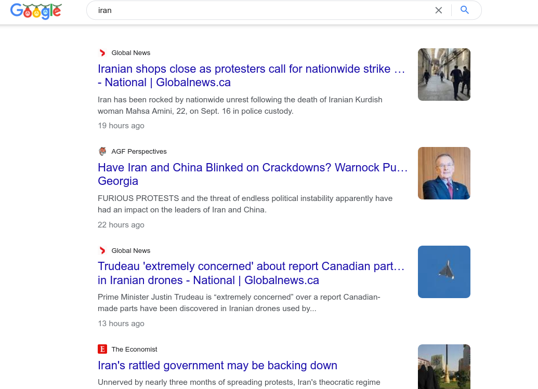Click snippet mentioning Mahsa Amini
This screenshot has width=538, height=389.
click(240, 105)
